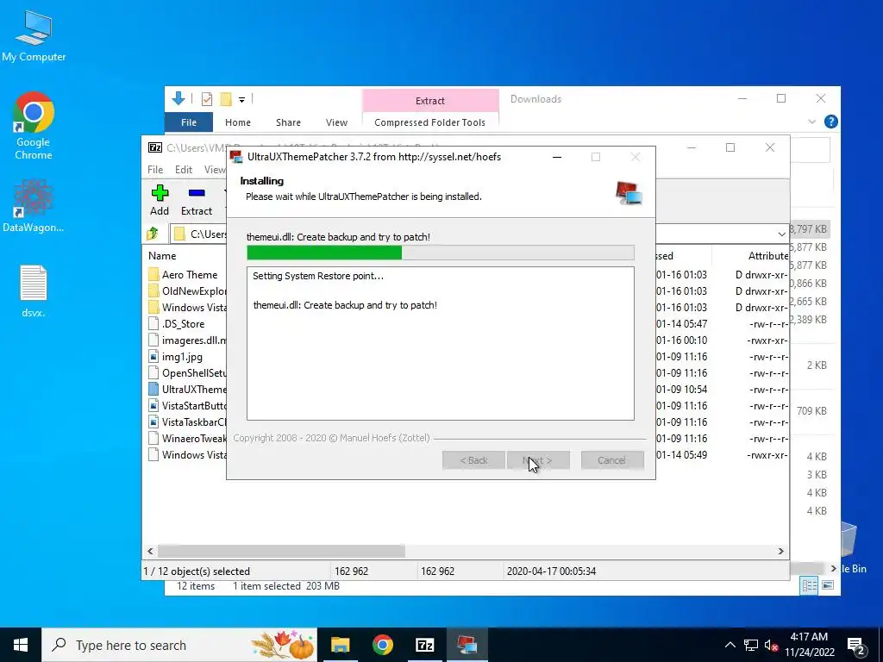
Task: Click the taskbar search box
Action: click(x=179, y=645)
